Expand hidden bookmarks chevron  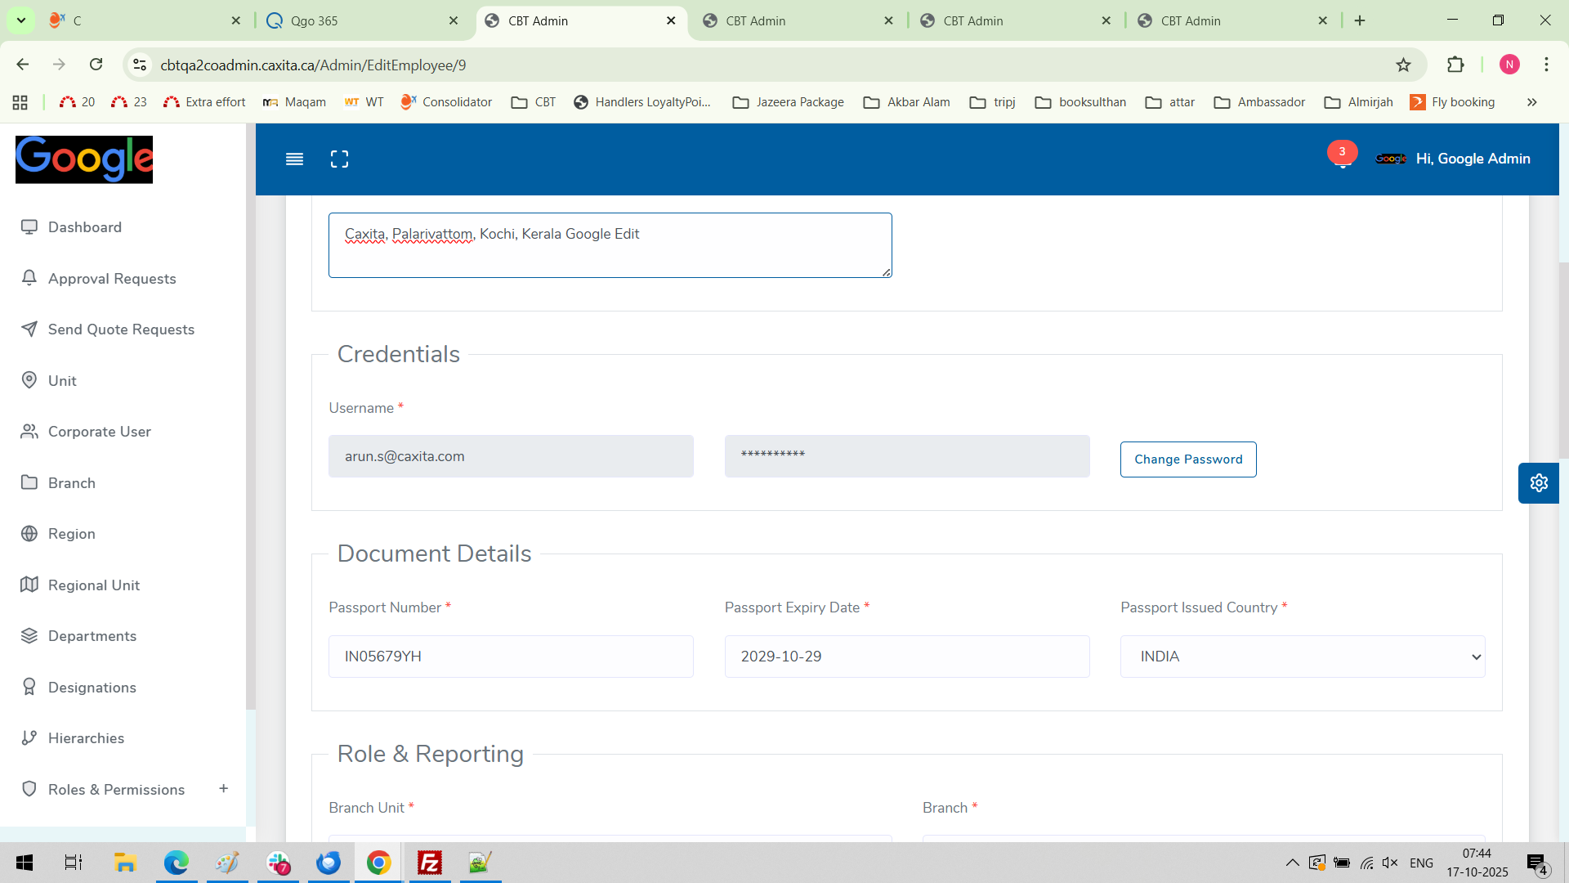[x=1531, y=102]
